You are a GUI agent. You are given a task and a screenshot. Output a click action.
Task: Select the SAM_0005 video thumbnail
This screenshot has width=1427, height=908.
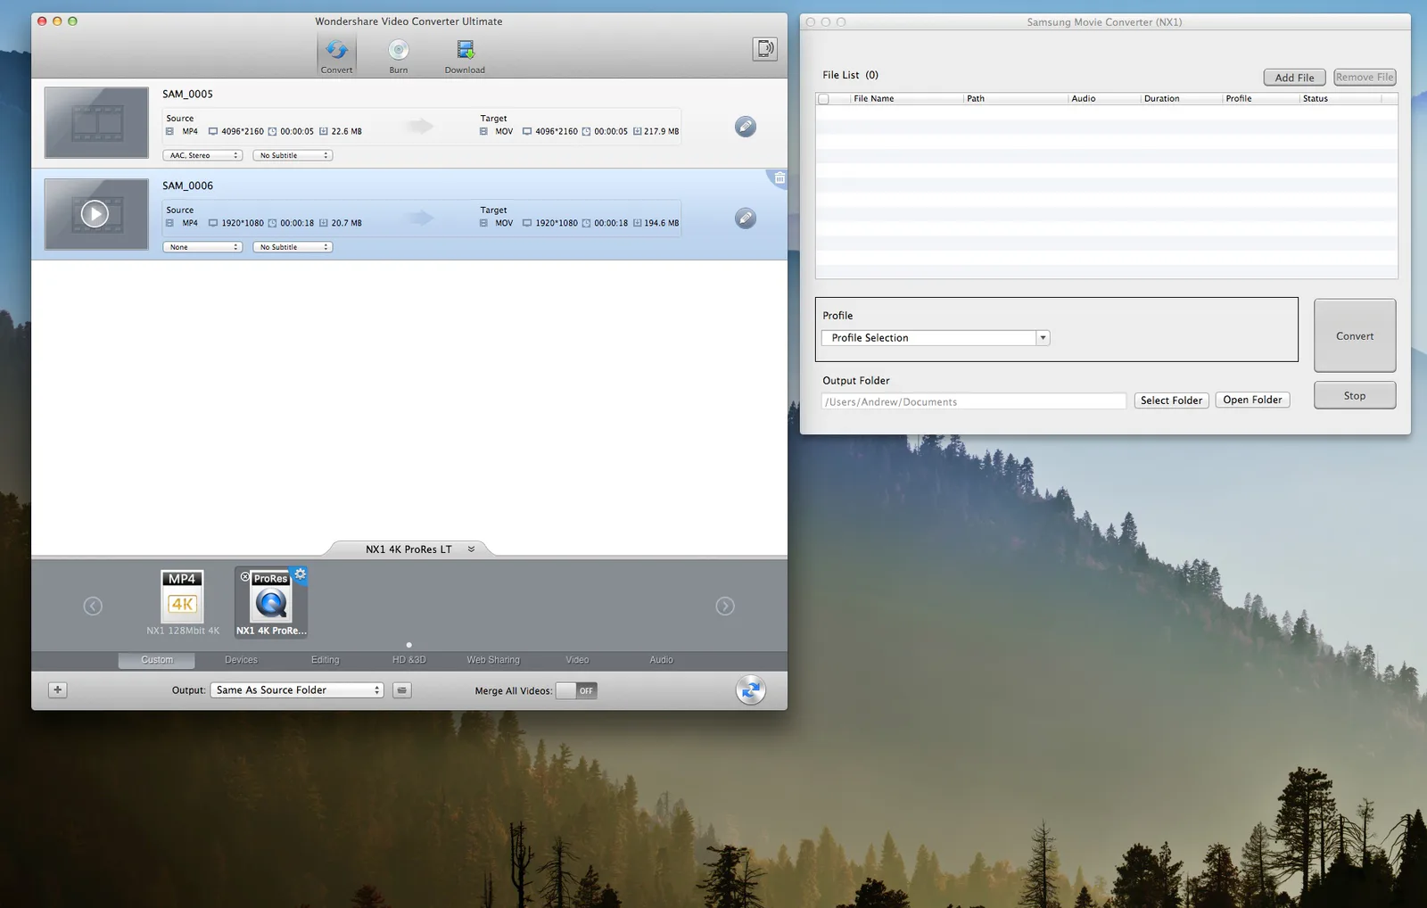(x=96, y=122)
